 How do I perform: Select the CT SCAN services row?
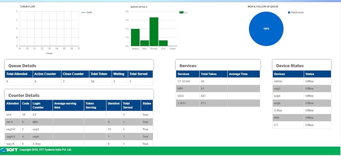point(218,81)
